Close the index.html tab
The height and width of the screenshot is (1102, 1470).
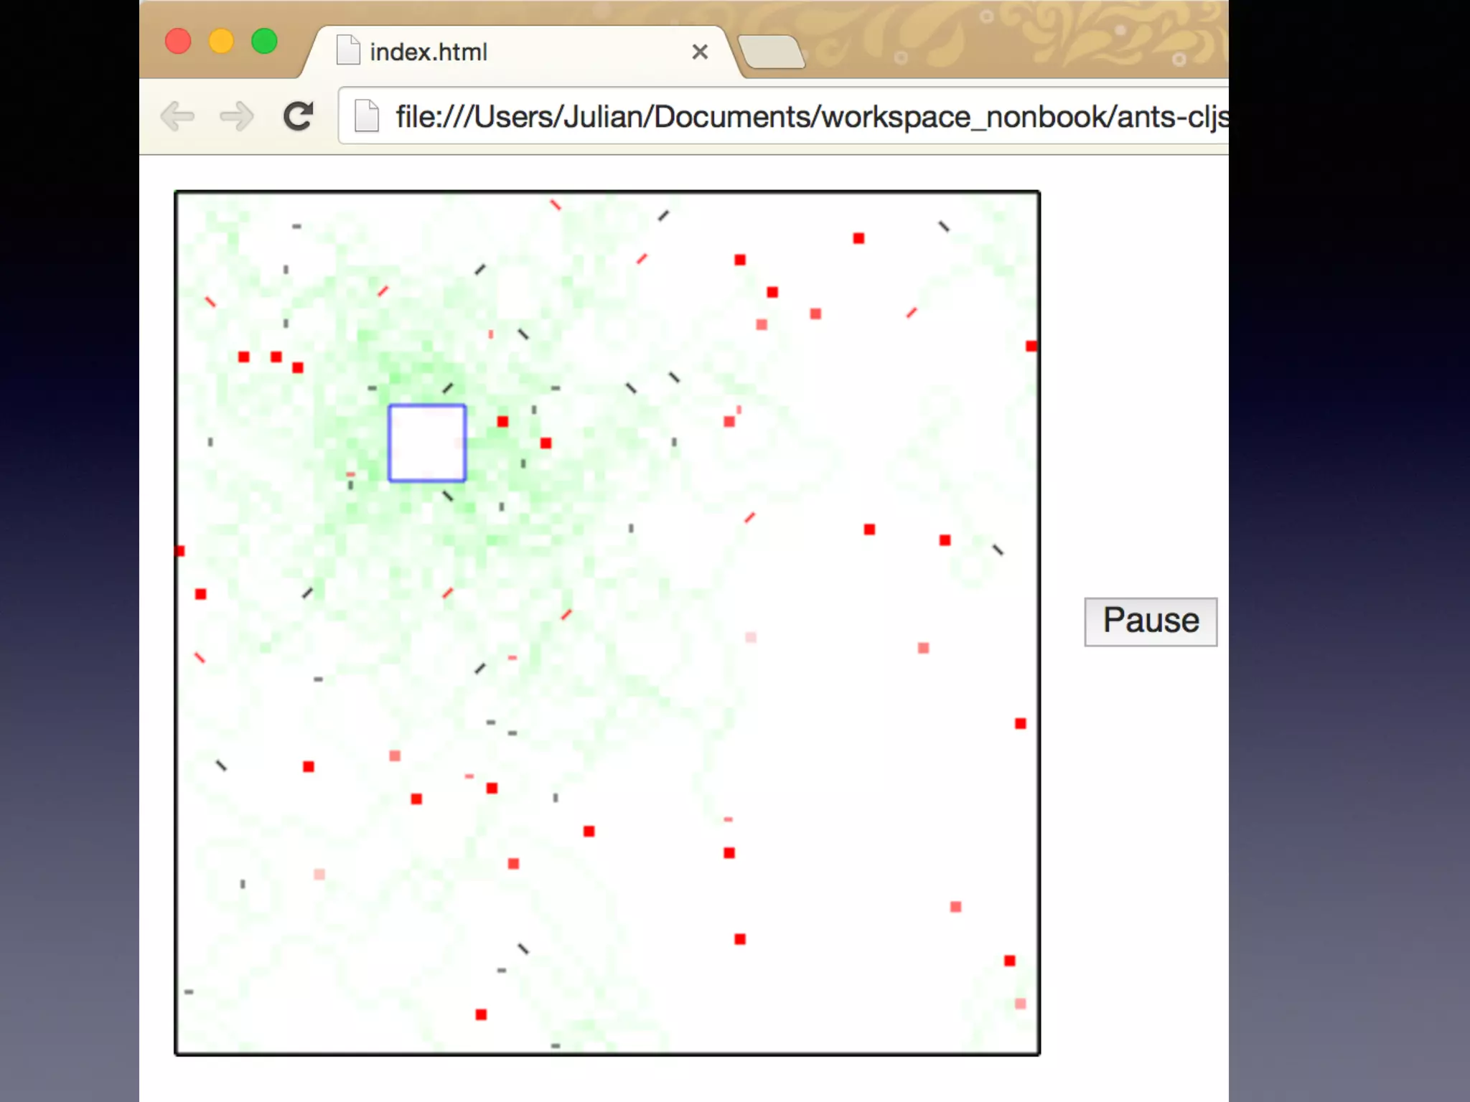(x=700, y=52)
